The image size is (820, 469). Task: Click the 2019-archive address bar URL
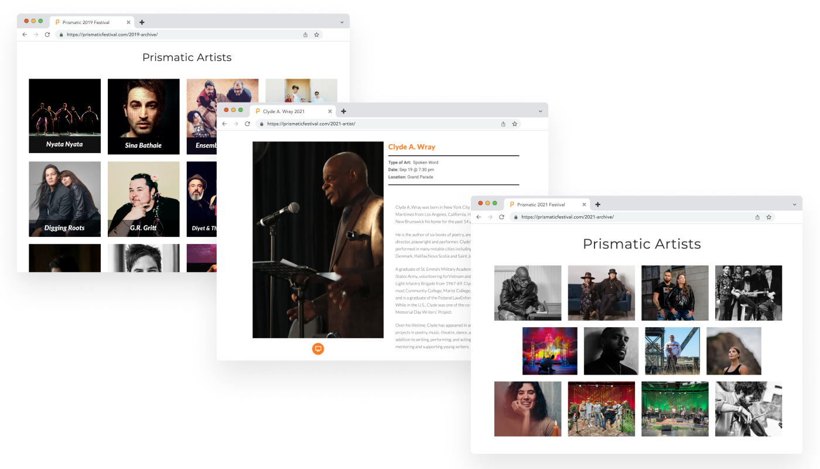[112, 35]
